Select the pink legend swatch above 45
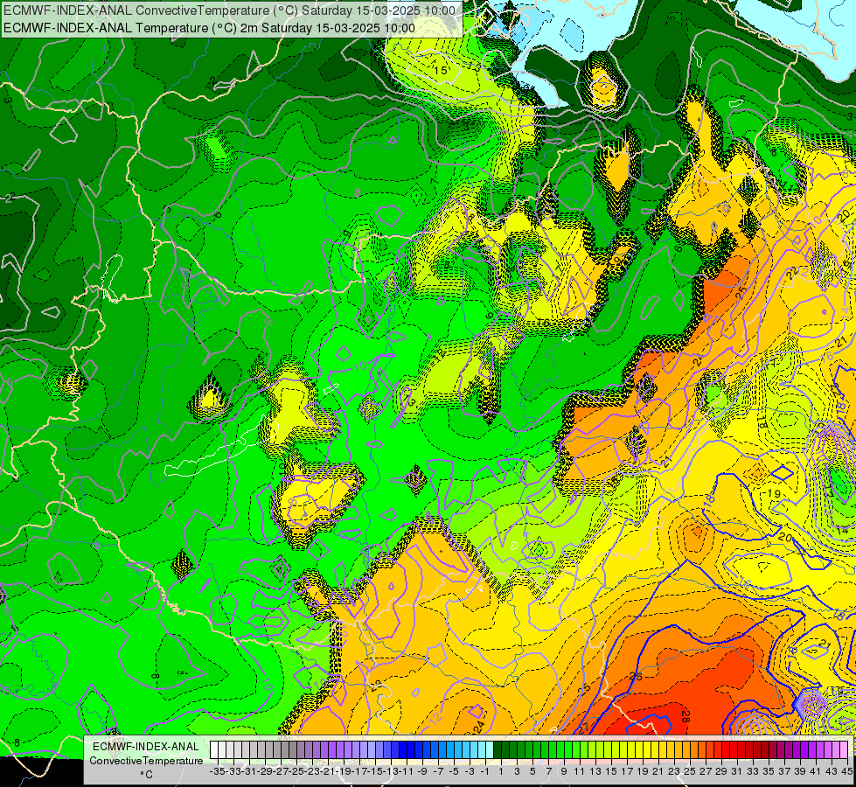The height and width of the screenshot is (787, 856). point(844,749)
